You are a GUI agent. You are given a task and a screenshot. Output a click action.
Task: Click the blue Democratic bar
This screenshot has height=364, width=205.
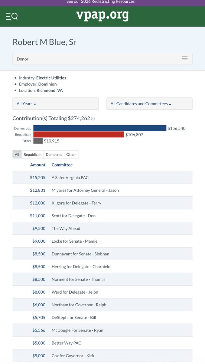coord(100,128)
